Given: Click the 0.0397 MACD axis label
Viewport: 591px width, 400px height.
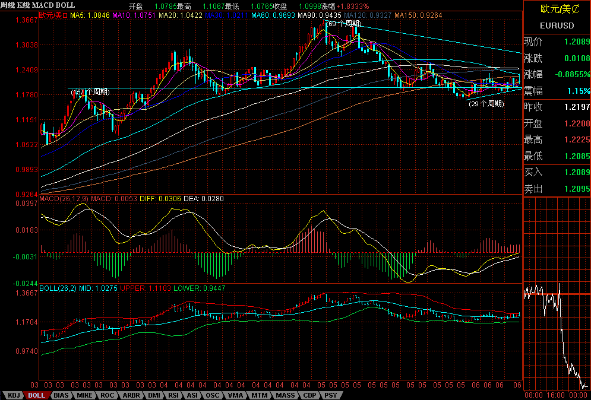Looking at the screenshot, I should pyautogui.click(x=26, y=204).
